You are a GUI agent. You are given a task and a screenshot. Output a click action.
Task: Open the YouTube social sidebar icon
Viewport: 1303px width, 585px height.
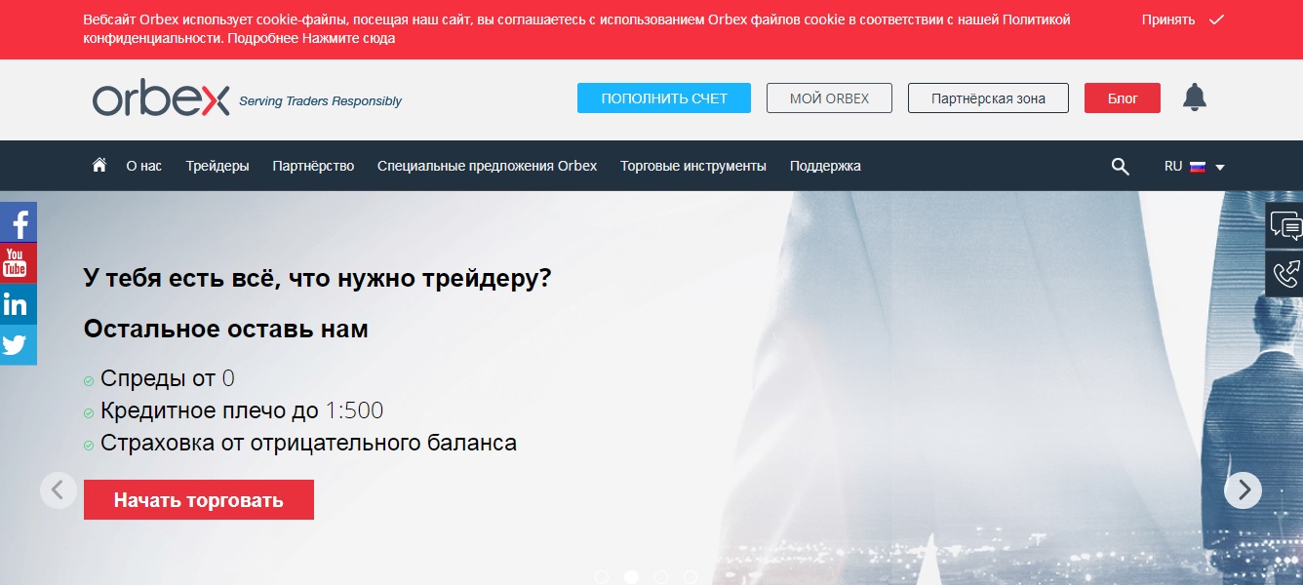pos(16,263)
